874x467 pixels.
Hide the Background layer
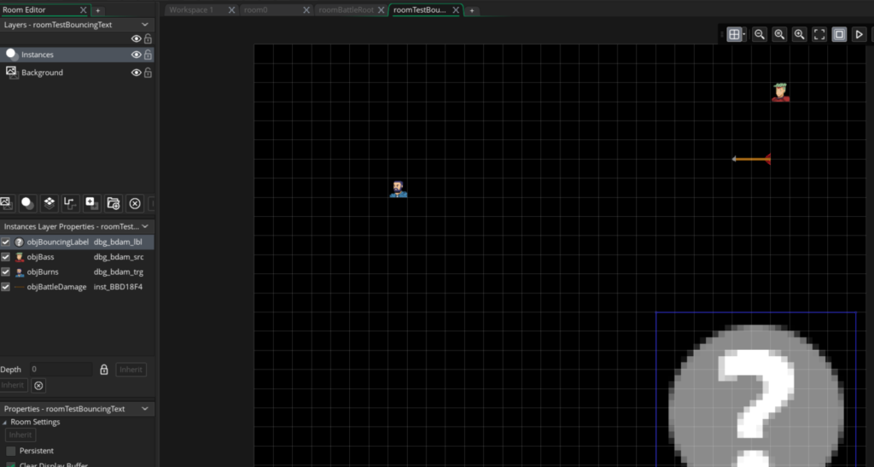click(x=136, y=73)
